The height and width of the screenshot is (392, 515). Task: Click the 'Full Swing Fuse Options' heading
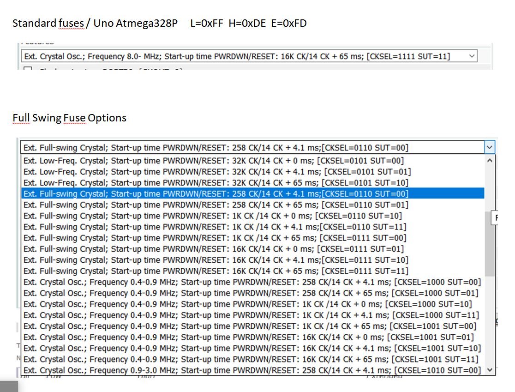(69, 118)
